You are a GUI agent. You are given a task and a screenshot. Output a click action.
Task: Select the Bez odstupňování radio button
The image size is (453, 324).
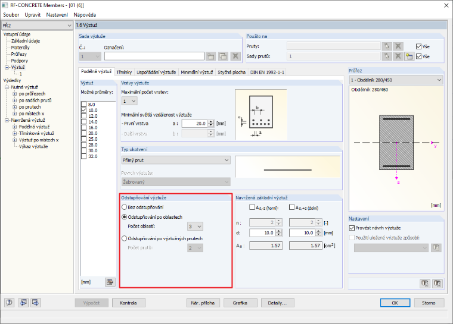click(124, 207)
